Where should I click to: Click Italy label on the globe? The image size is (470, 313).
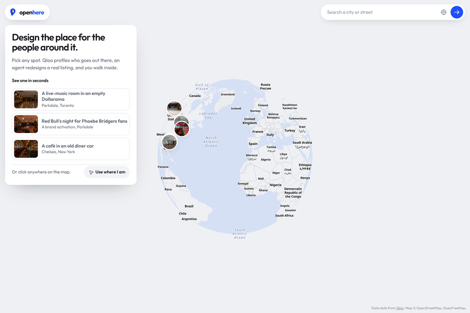coord(270,135)
